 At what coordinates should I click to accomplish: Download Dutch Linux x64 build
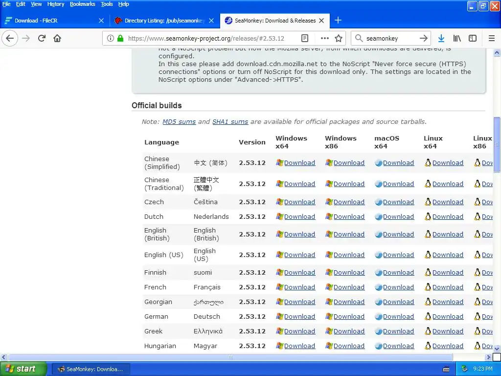(x=448, y=217)
